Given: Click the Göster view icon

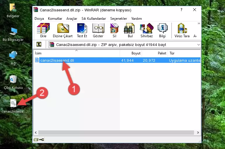Looking at the screenshot, I should (x=98, y=30).
